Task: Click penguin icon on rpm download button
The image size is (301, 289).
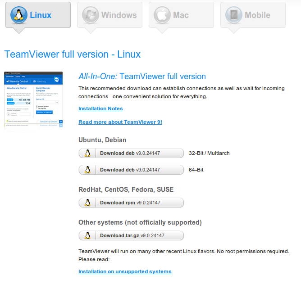Action: click(x=87, y=203)
